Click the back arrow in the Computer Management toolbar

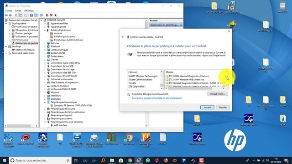pyautogui.click(x=6, y=15)
